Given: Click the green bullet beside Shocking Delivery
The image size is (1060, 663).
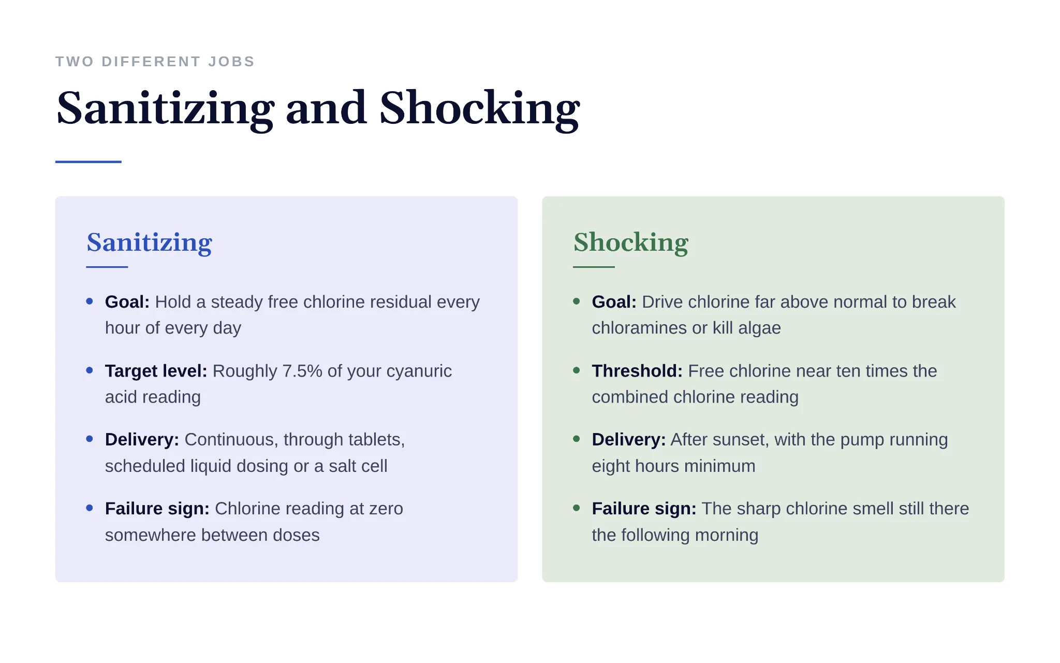Looking at the screenshot, I should (x=577, y=439).
